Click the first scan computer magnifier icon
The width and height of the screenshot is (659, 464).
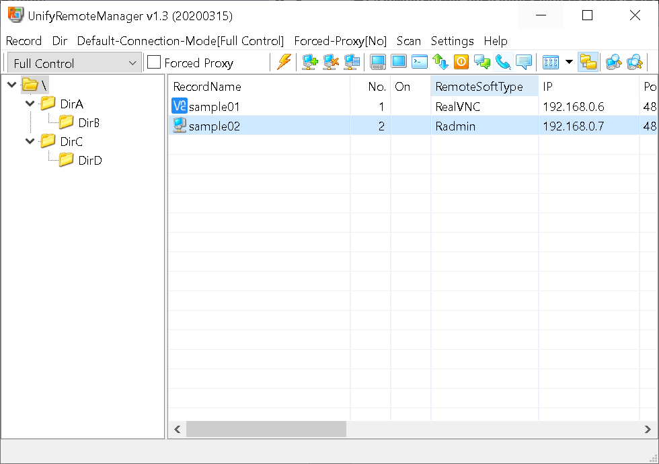pyautogui.click(x=613, y=62)
